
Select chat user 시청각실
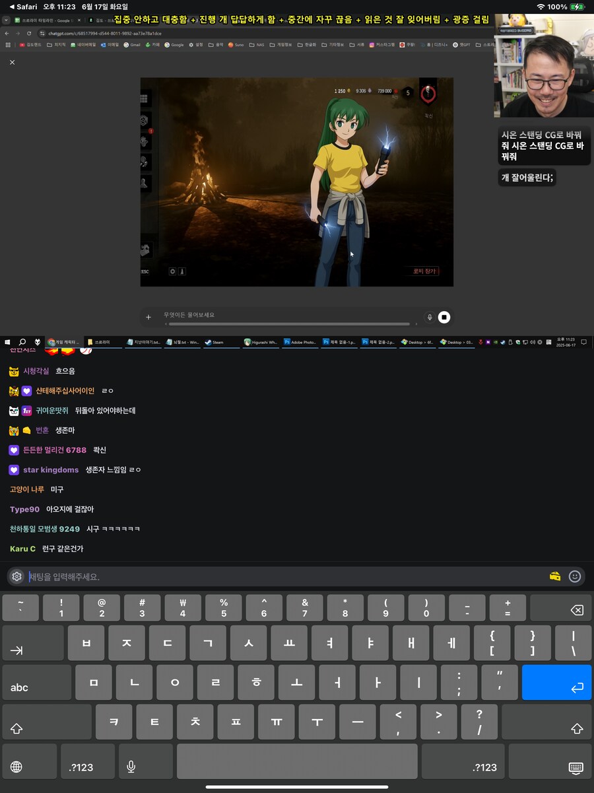tap(36, 371)
